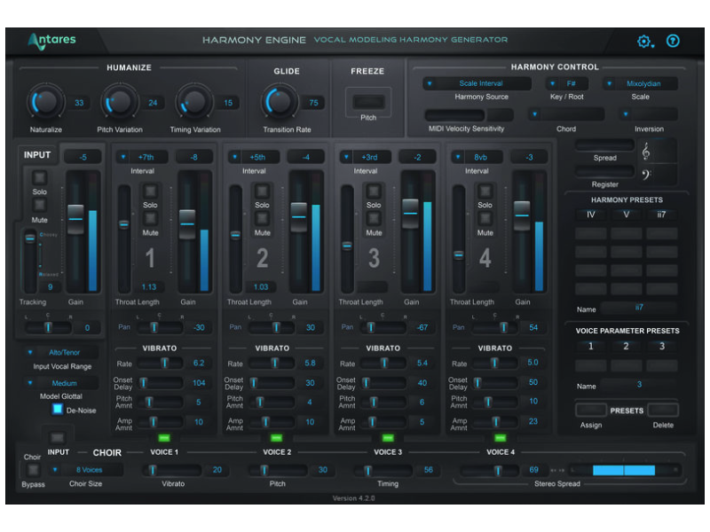Solo the Input channel
710x532 pixels.
pos(40,177)
